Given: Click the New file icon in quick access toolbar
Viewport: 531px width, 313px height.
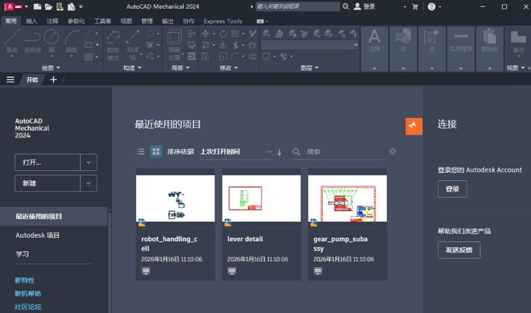Looking at the screenshot, I should (37, 6).
